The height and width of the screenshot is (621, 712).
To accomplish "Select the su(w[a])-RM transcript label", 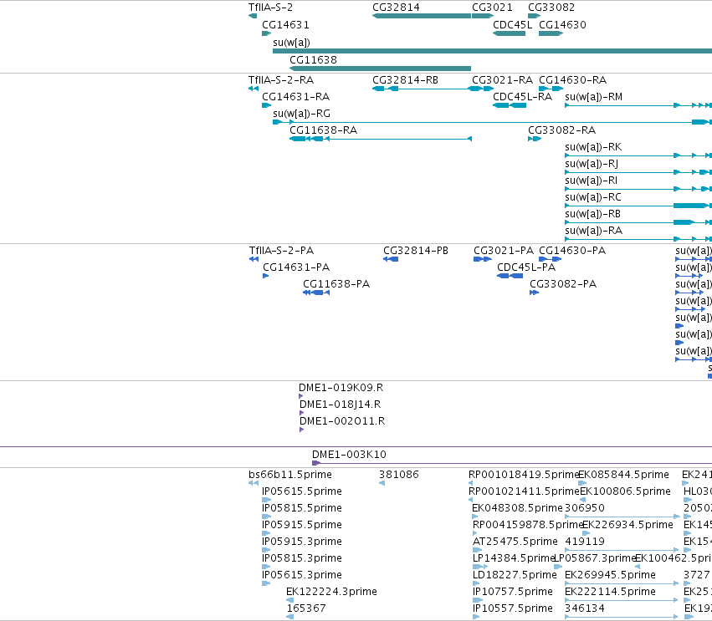I will (x=594, y=97).
